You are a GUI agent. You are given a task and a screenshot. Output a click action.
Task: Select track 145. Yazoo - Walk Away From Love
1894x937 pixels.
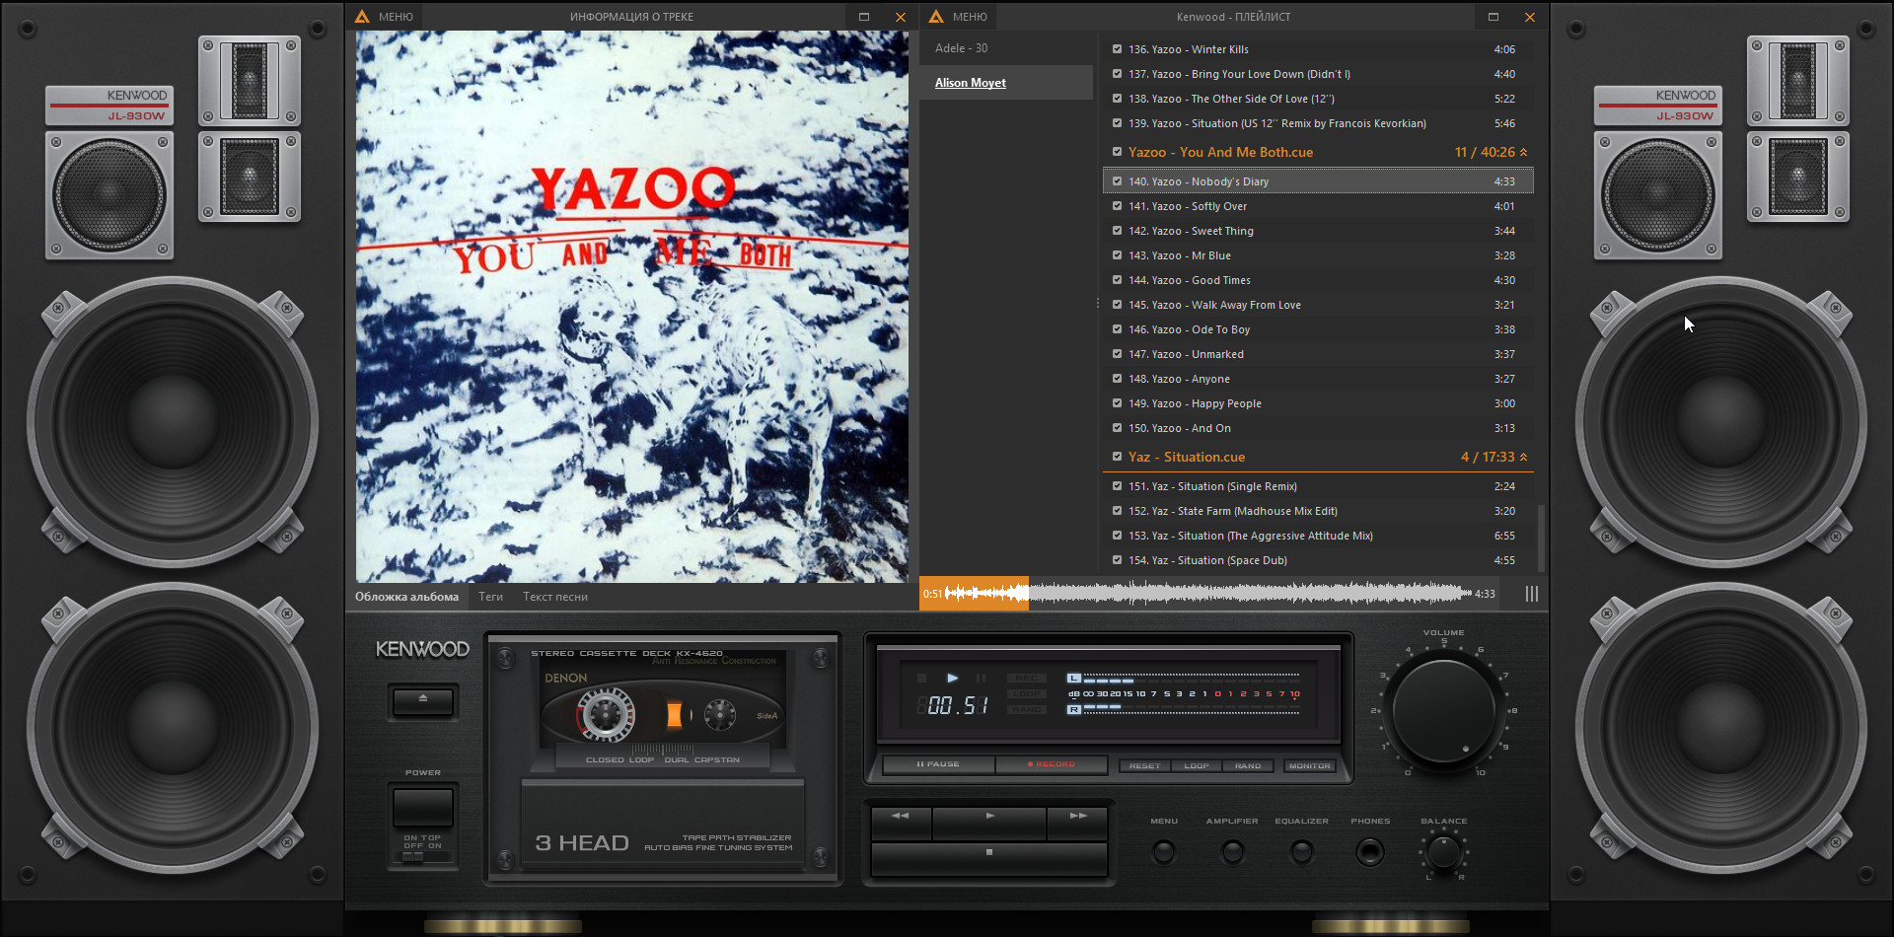1318,305
